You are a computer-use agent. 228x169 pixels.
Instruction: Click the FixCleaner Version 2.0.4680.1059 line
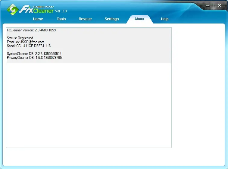click(31, 30)
